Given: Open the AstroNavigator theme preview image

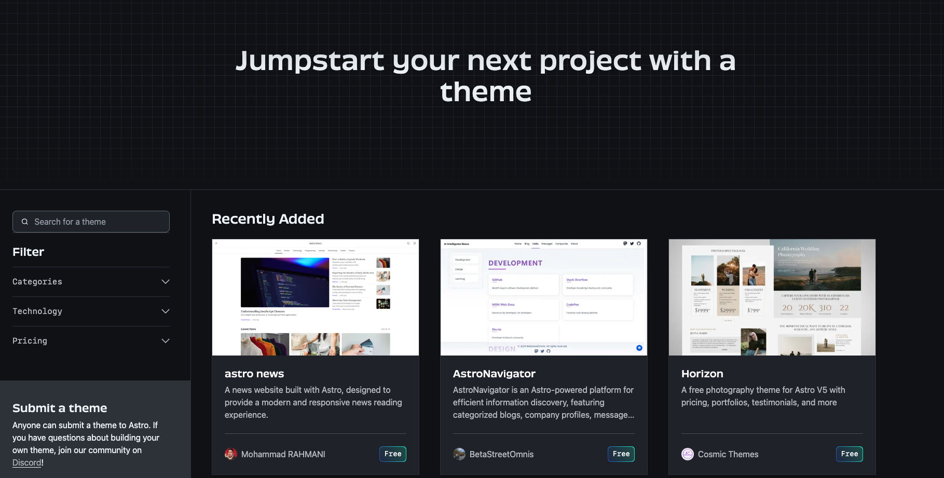Looking at the screenshot, I should (x=544, y=297).
